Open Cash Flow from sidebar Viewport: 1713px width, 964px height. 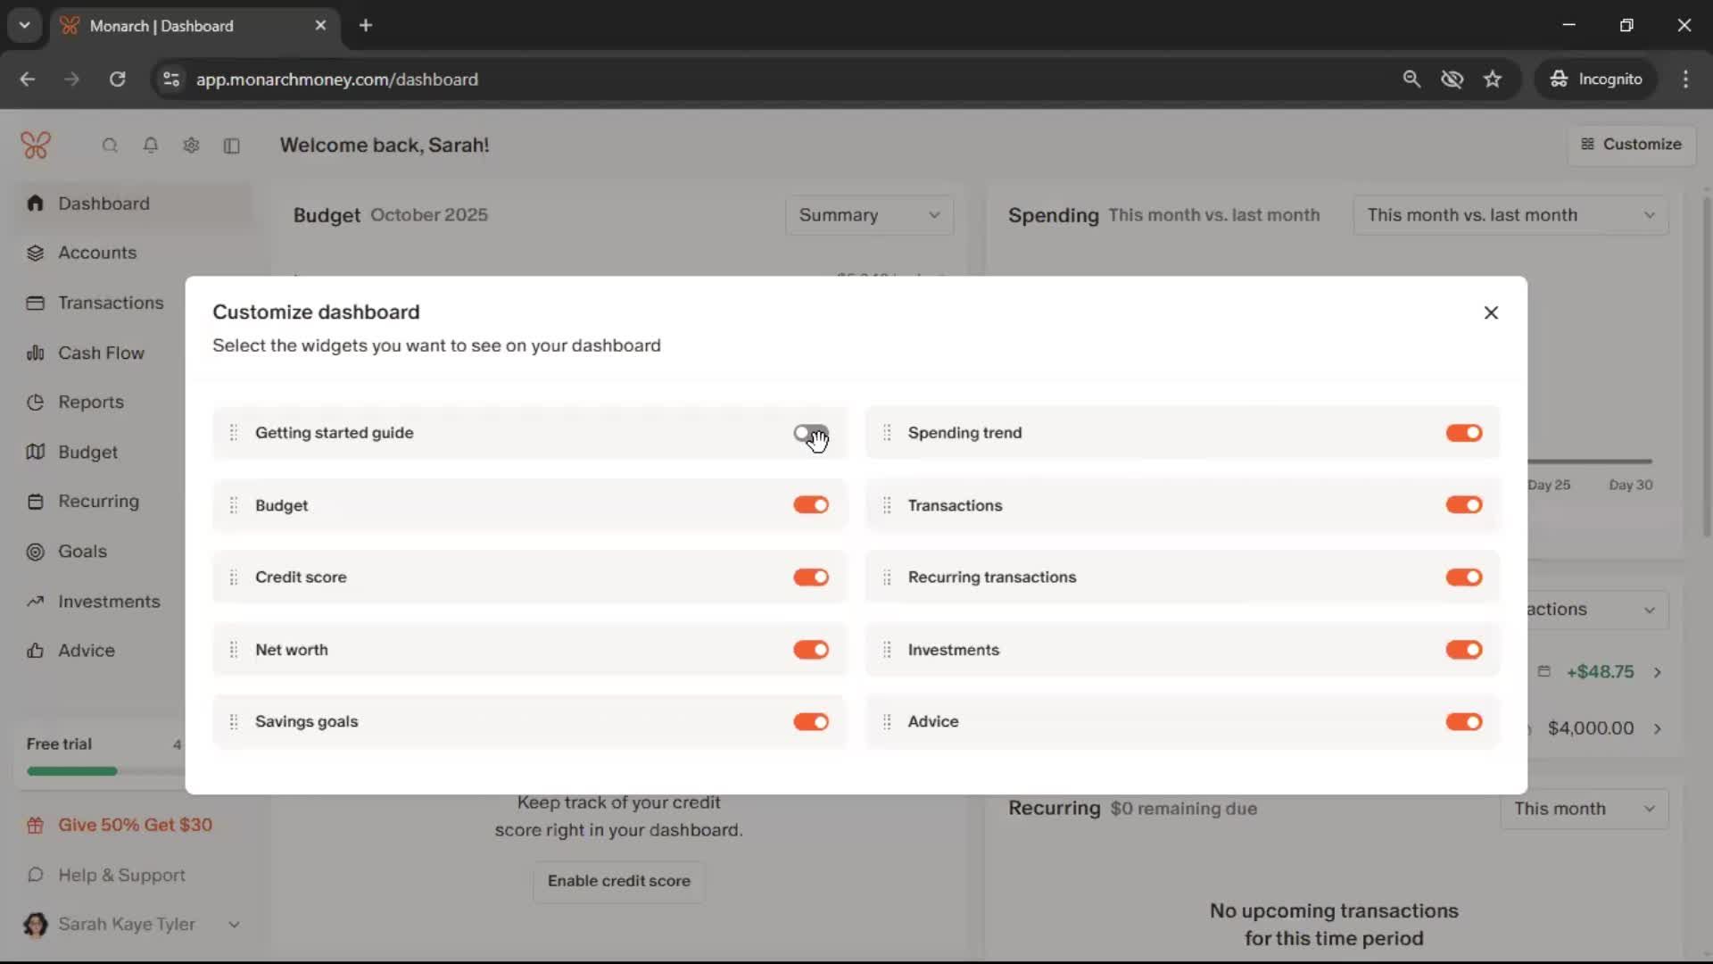(101, 353)
